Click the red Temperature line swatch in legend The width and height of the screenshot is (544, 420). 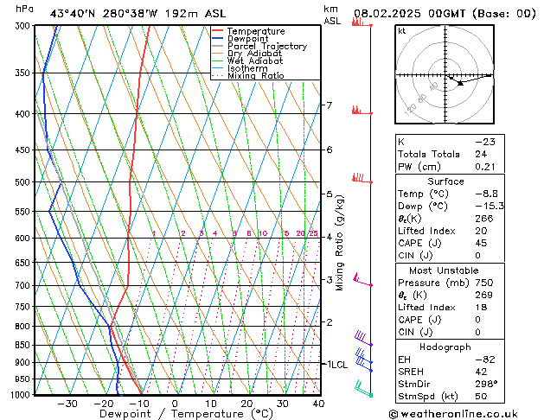coord(218,31)
